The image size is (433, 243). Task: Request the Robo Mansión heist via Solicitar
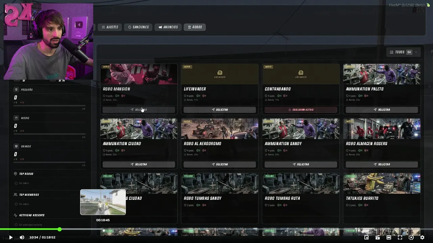(139, 110)
